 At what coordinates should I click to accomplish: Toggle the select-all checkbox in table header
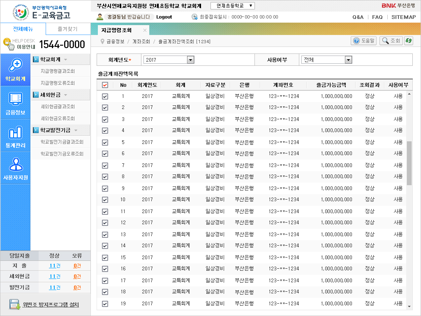105,85
